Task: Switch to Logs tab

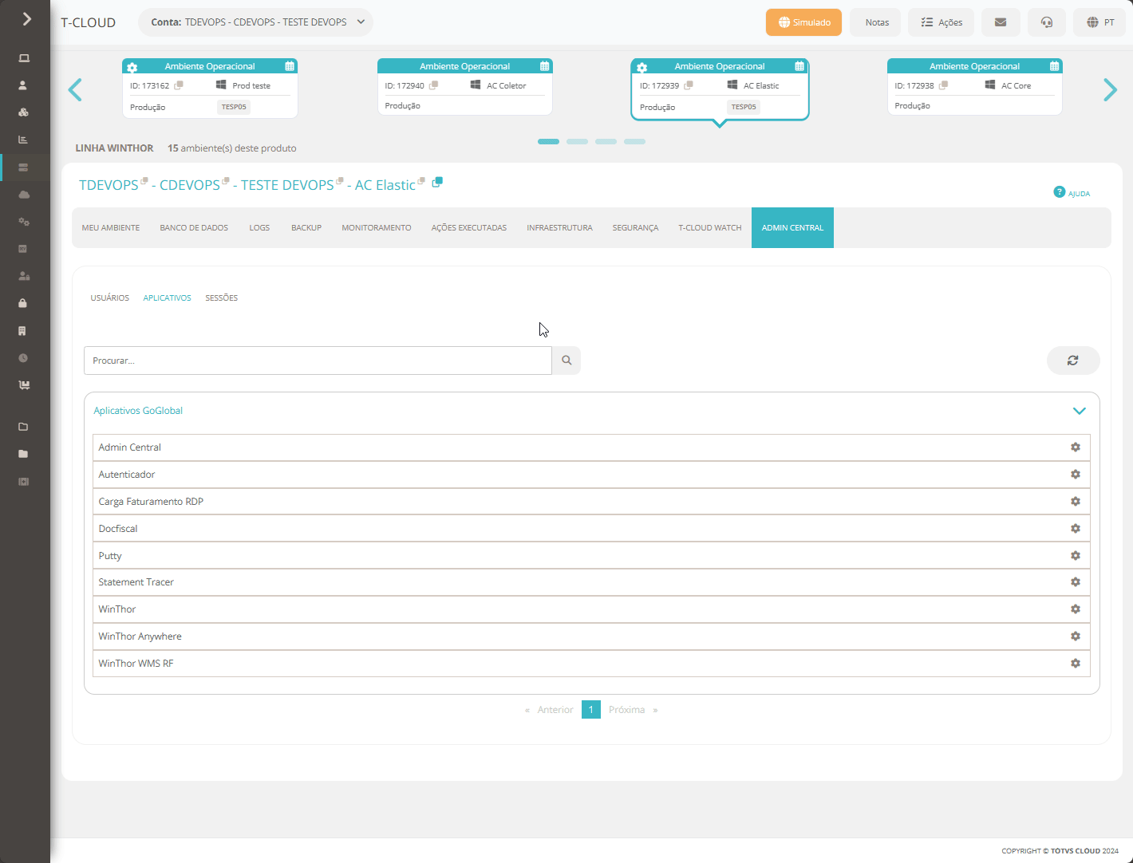Action: coord(259,228)
